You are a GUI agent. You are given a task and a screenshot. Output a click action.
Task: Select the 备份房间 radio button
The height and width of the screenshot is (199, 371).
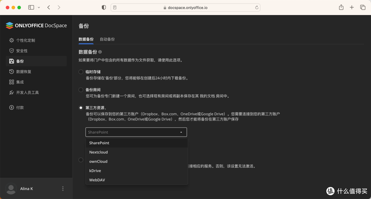tap(81, 90)
